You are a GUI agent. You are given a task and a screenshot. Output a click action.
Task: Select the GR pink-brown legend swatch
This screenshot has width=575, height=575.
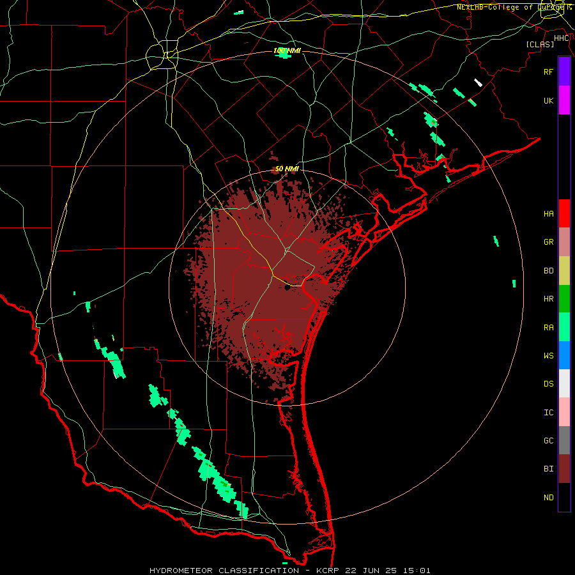pos(564,242)
